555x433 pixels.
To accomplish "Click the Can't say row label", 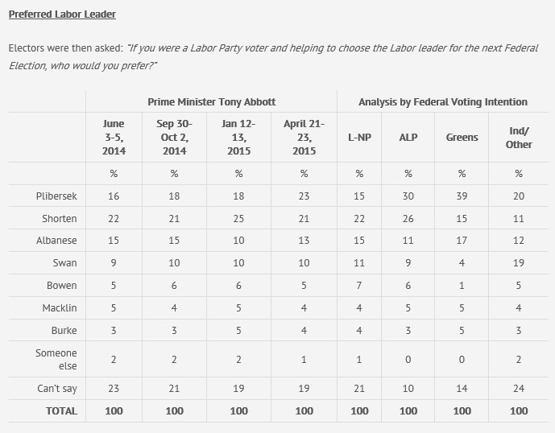I will click(56, 388).
